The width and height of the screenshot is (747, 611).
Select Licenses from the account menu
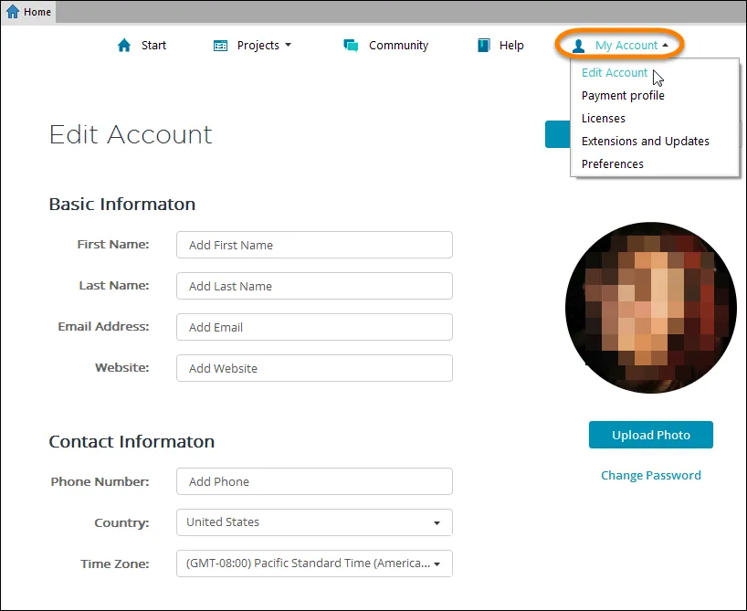pyautogui.click(x=603, y=118)
